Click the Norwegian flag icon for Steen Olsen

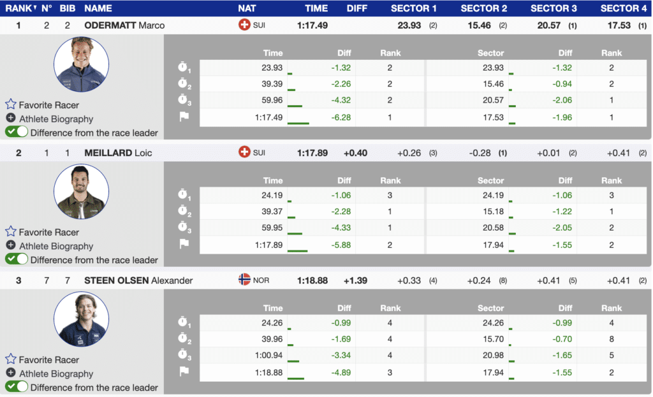pyautogui.click(x=244, y=280)
